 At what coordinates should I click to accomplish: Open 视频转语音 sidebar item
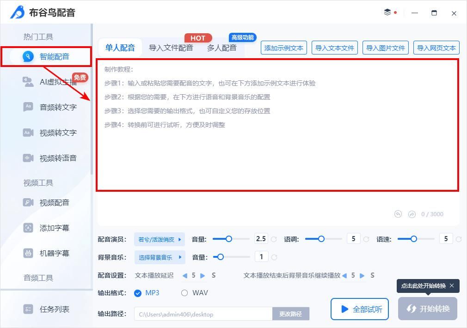point(49,158)
